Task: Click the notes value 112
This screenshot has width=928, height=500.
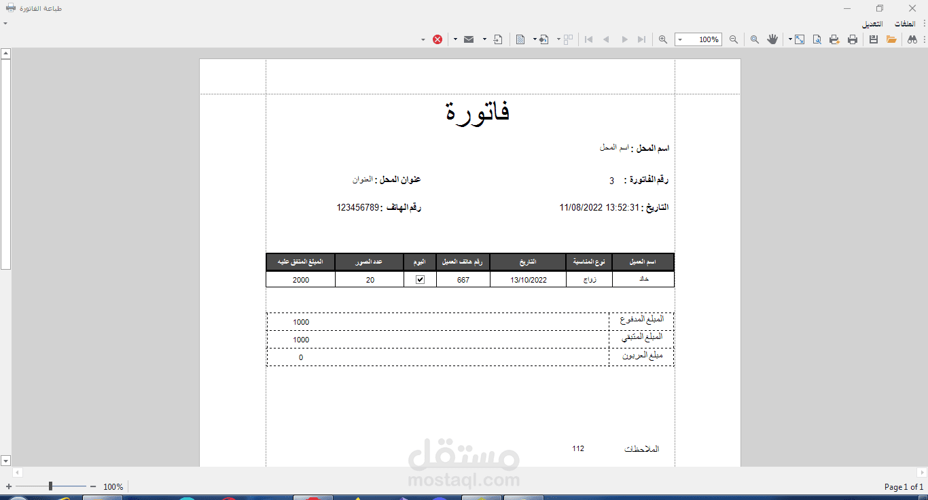Action: click(x=578, y=448)
